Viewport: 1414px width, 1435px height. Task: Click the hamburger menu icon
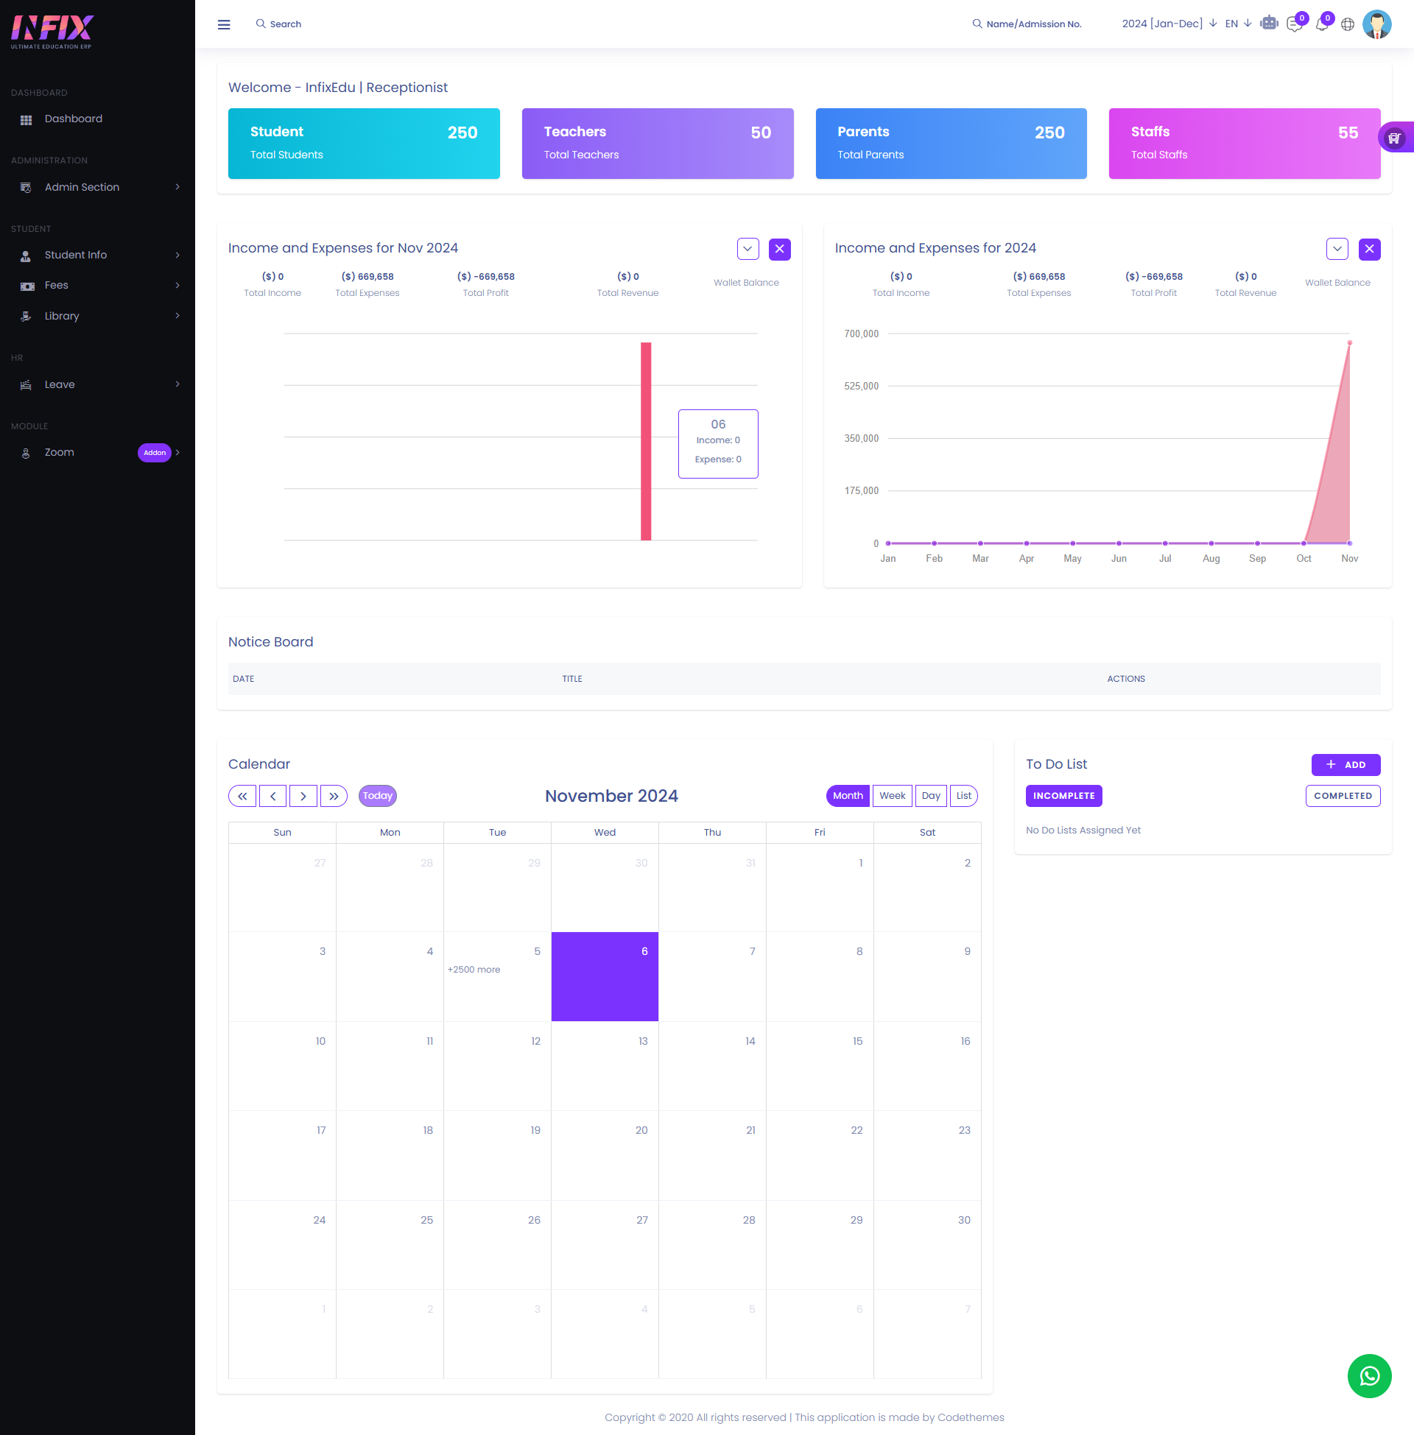pos(224,24)
